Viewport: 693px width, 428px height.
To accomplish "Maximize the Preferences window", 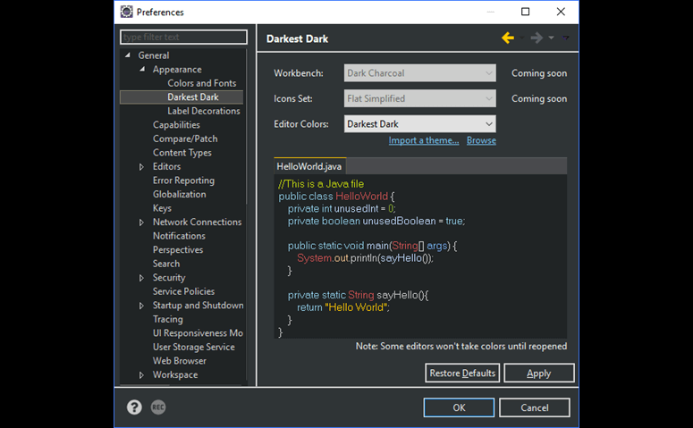I will point(525,12).
